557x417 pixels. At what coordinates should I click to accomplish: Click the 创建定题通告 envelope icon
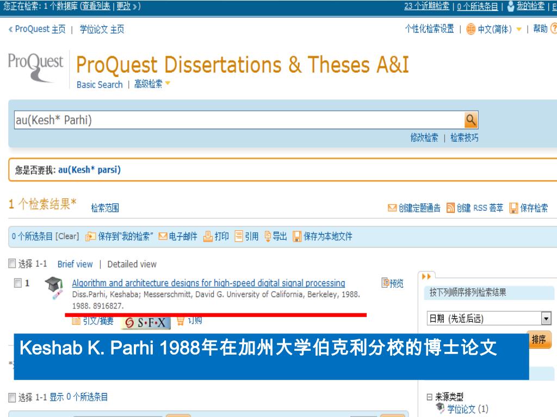[x=392, y=208]
